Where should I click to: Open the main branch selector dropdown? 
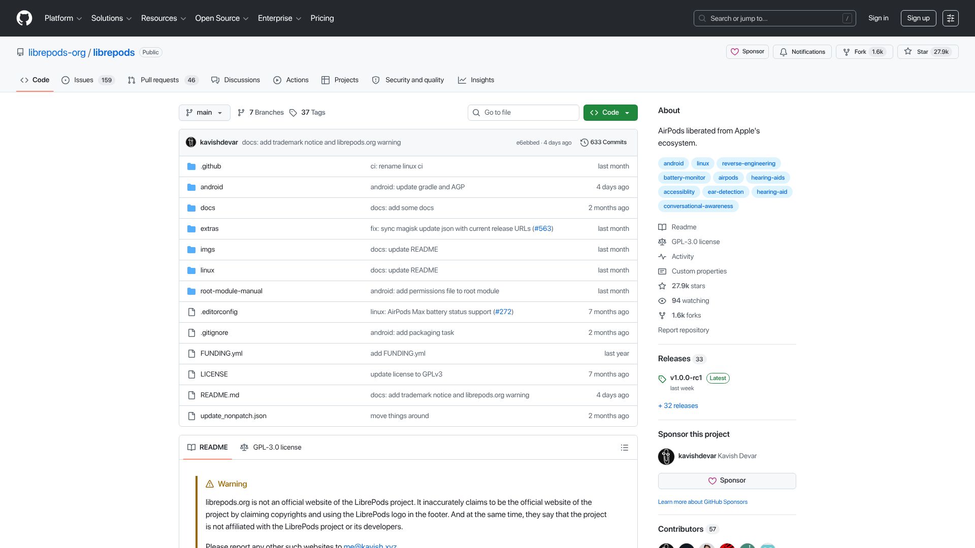pyautogui.click(x=204, y=113)
